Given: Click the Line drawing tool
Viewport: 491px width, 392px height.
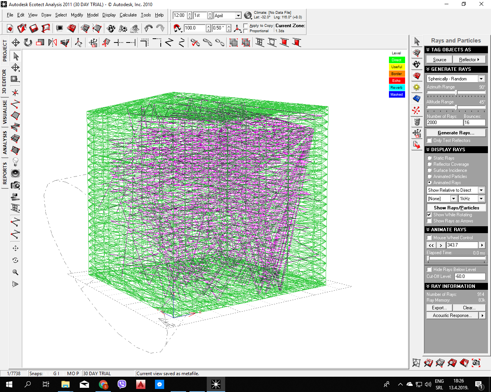Looking at the screenshot, I should point(15,104).
